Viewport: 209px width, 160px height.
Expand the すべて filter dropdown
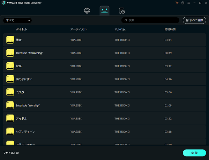coord(17,20)
